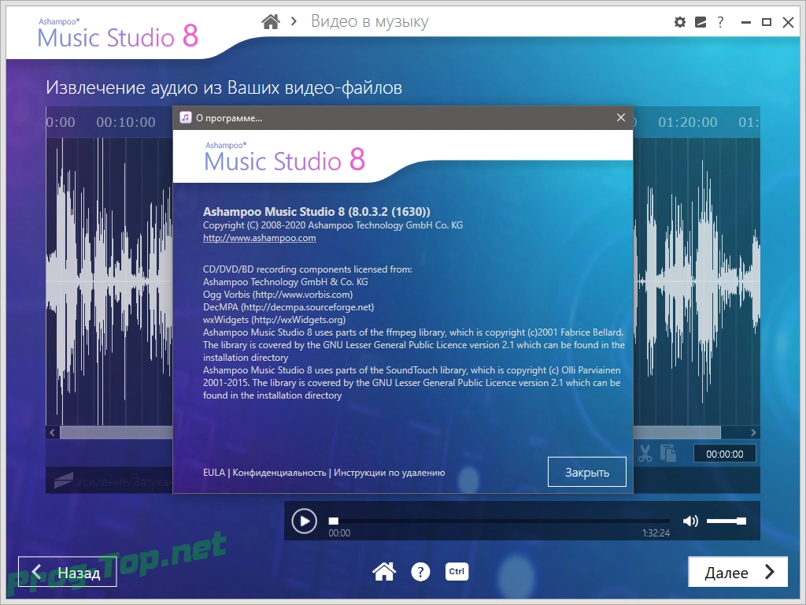
Task: Click the 01:20:00 timeline marker
Action: click(688, 122)
